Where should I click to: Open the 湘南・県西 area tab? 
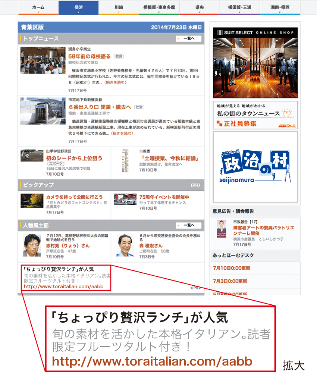(280, 7)
